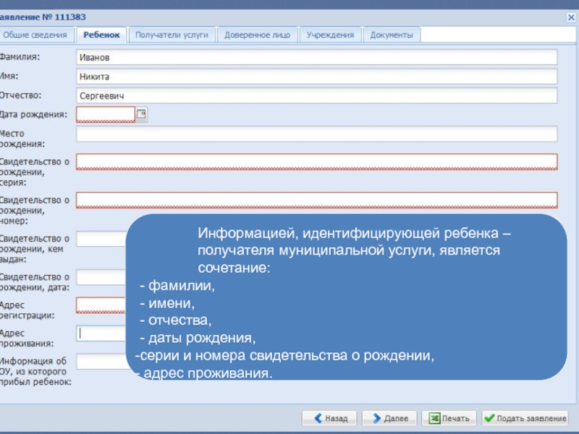The height and width of the screenshot is (434, 579).
Task: Select the Отчество field with Сергеевич
Action: tap(316, 95)
